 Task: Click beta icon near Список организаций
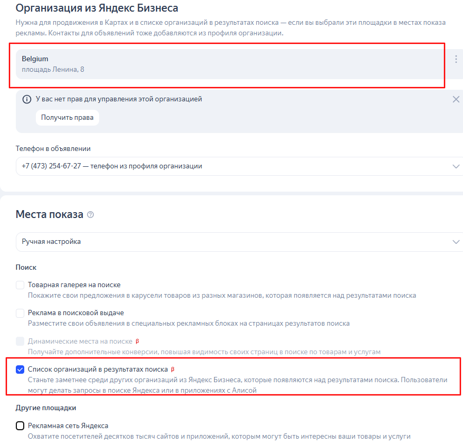click(173, 369)
